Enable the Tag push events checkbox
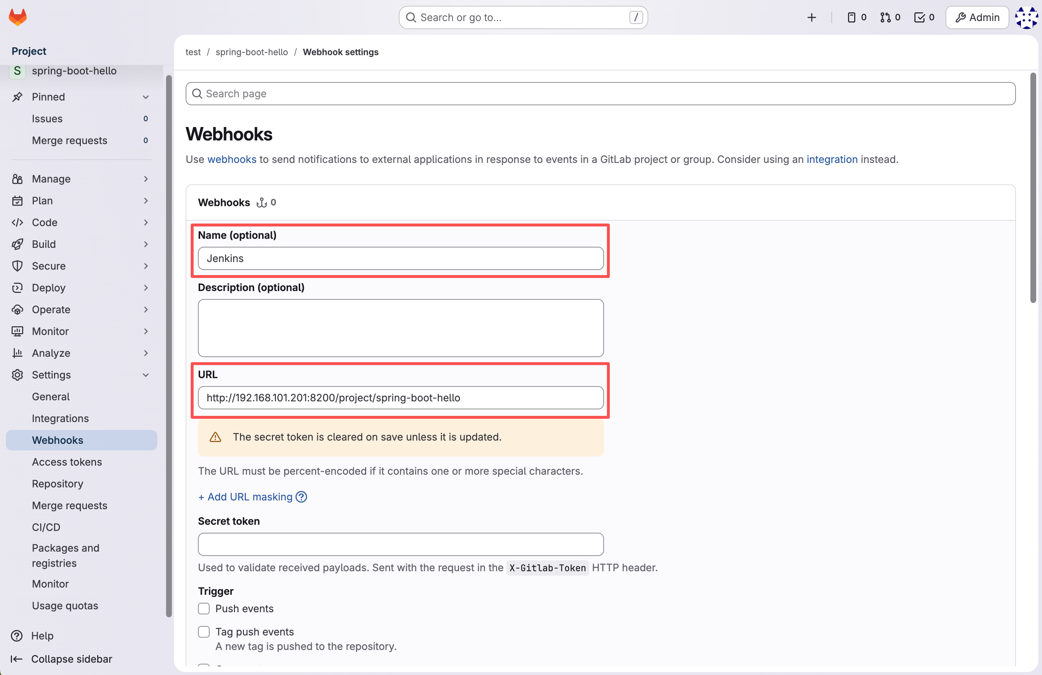Screen dimensions: 1042x675 click(x=204, y=631)
